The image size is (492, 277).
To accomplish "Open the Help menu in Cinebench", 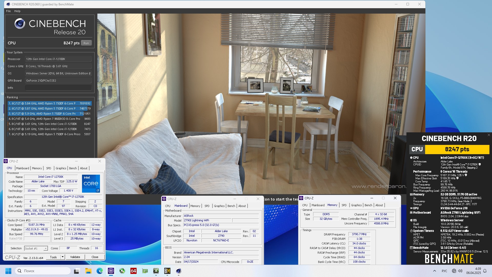I will coord(17,11).
